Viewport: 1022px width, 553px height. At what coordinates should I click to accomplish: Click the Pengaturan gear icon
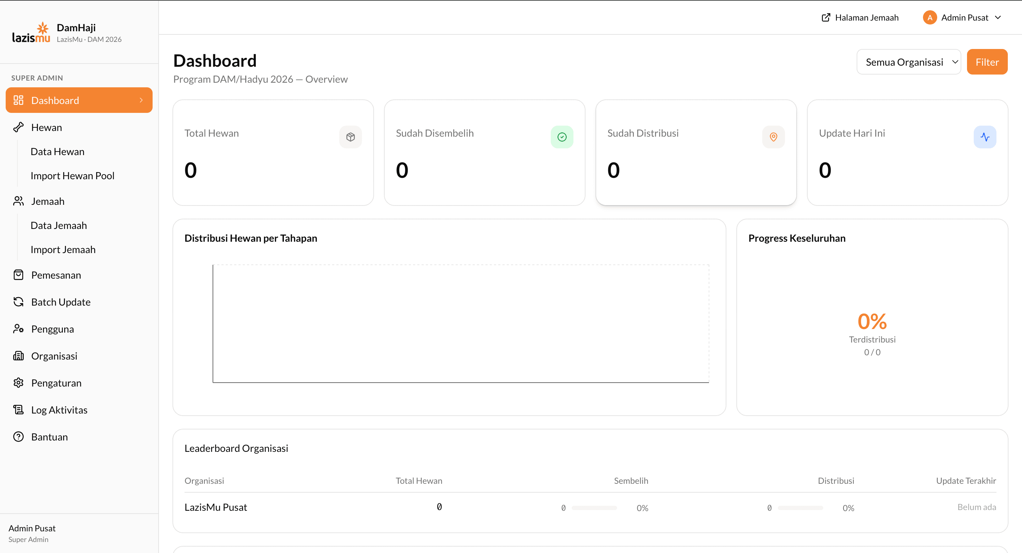pos(18,383)
